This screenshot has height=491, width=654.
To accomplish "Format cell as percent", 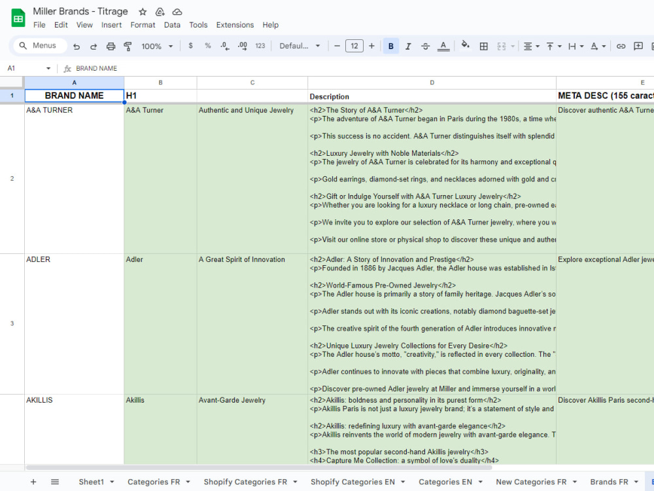I will (x=208, y=46).
